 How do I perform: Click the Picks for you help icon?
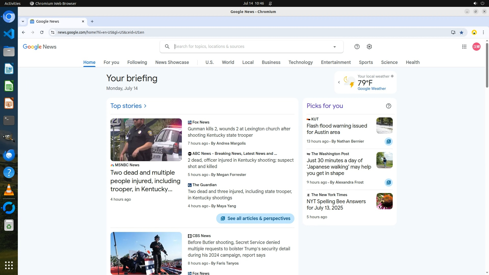click(388, 106)
